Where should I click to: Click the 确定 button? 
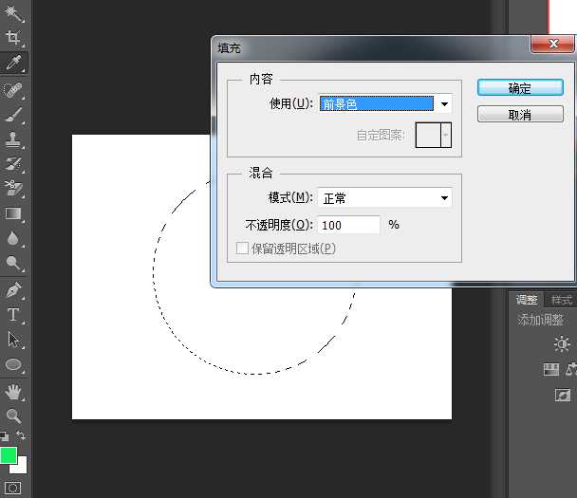point(520,88)
